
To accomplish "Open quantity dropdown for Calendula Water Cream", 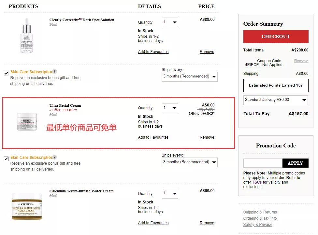I will [x=170, y=193].
